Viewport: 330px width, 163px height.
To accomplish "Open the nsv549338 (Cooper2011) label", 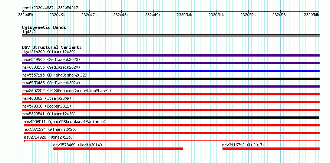I will pos(47,106).
